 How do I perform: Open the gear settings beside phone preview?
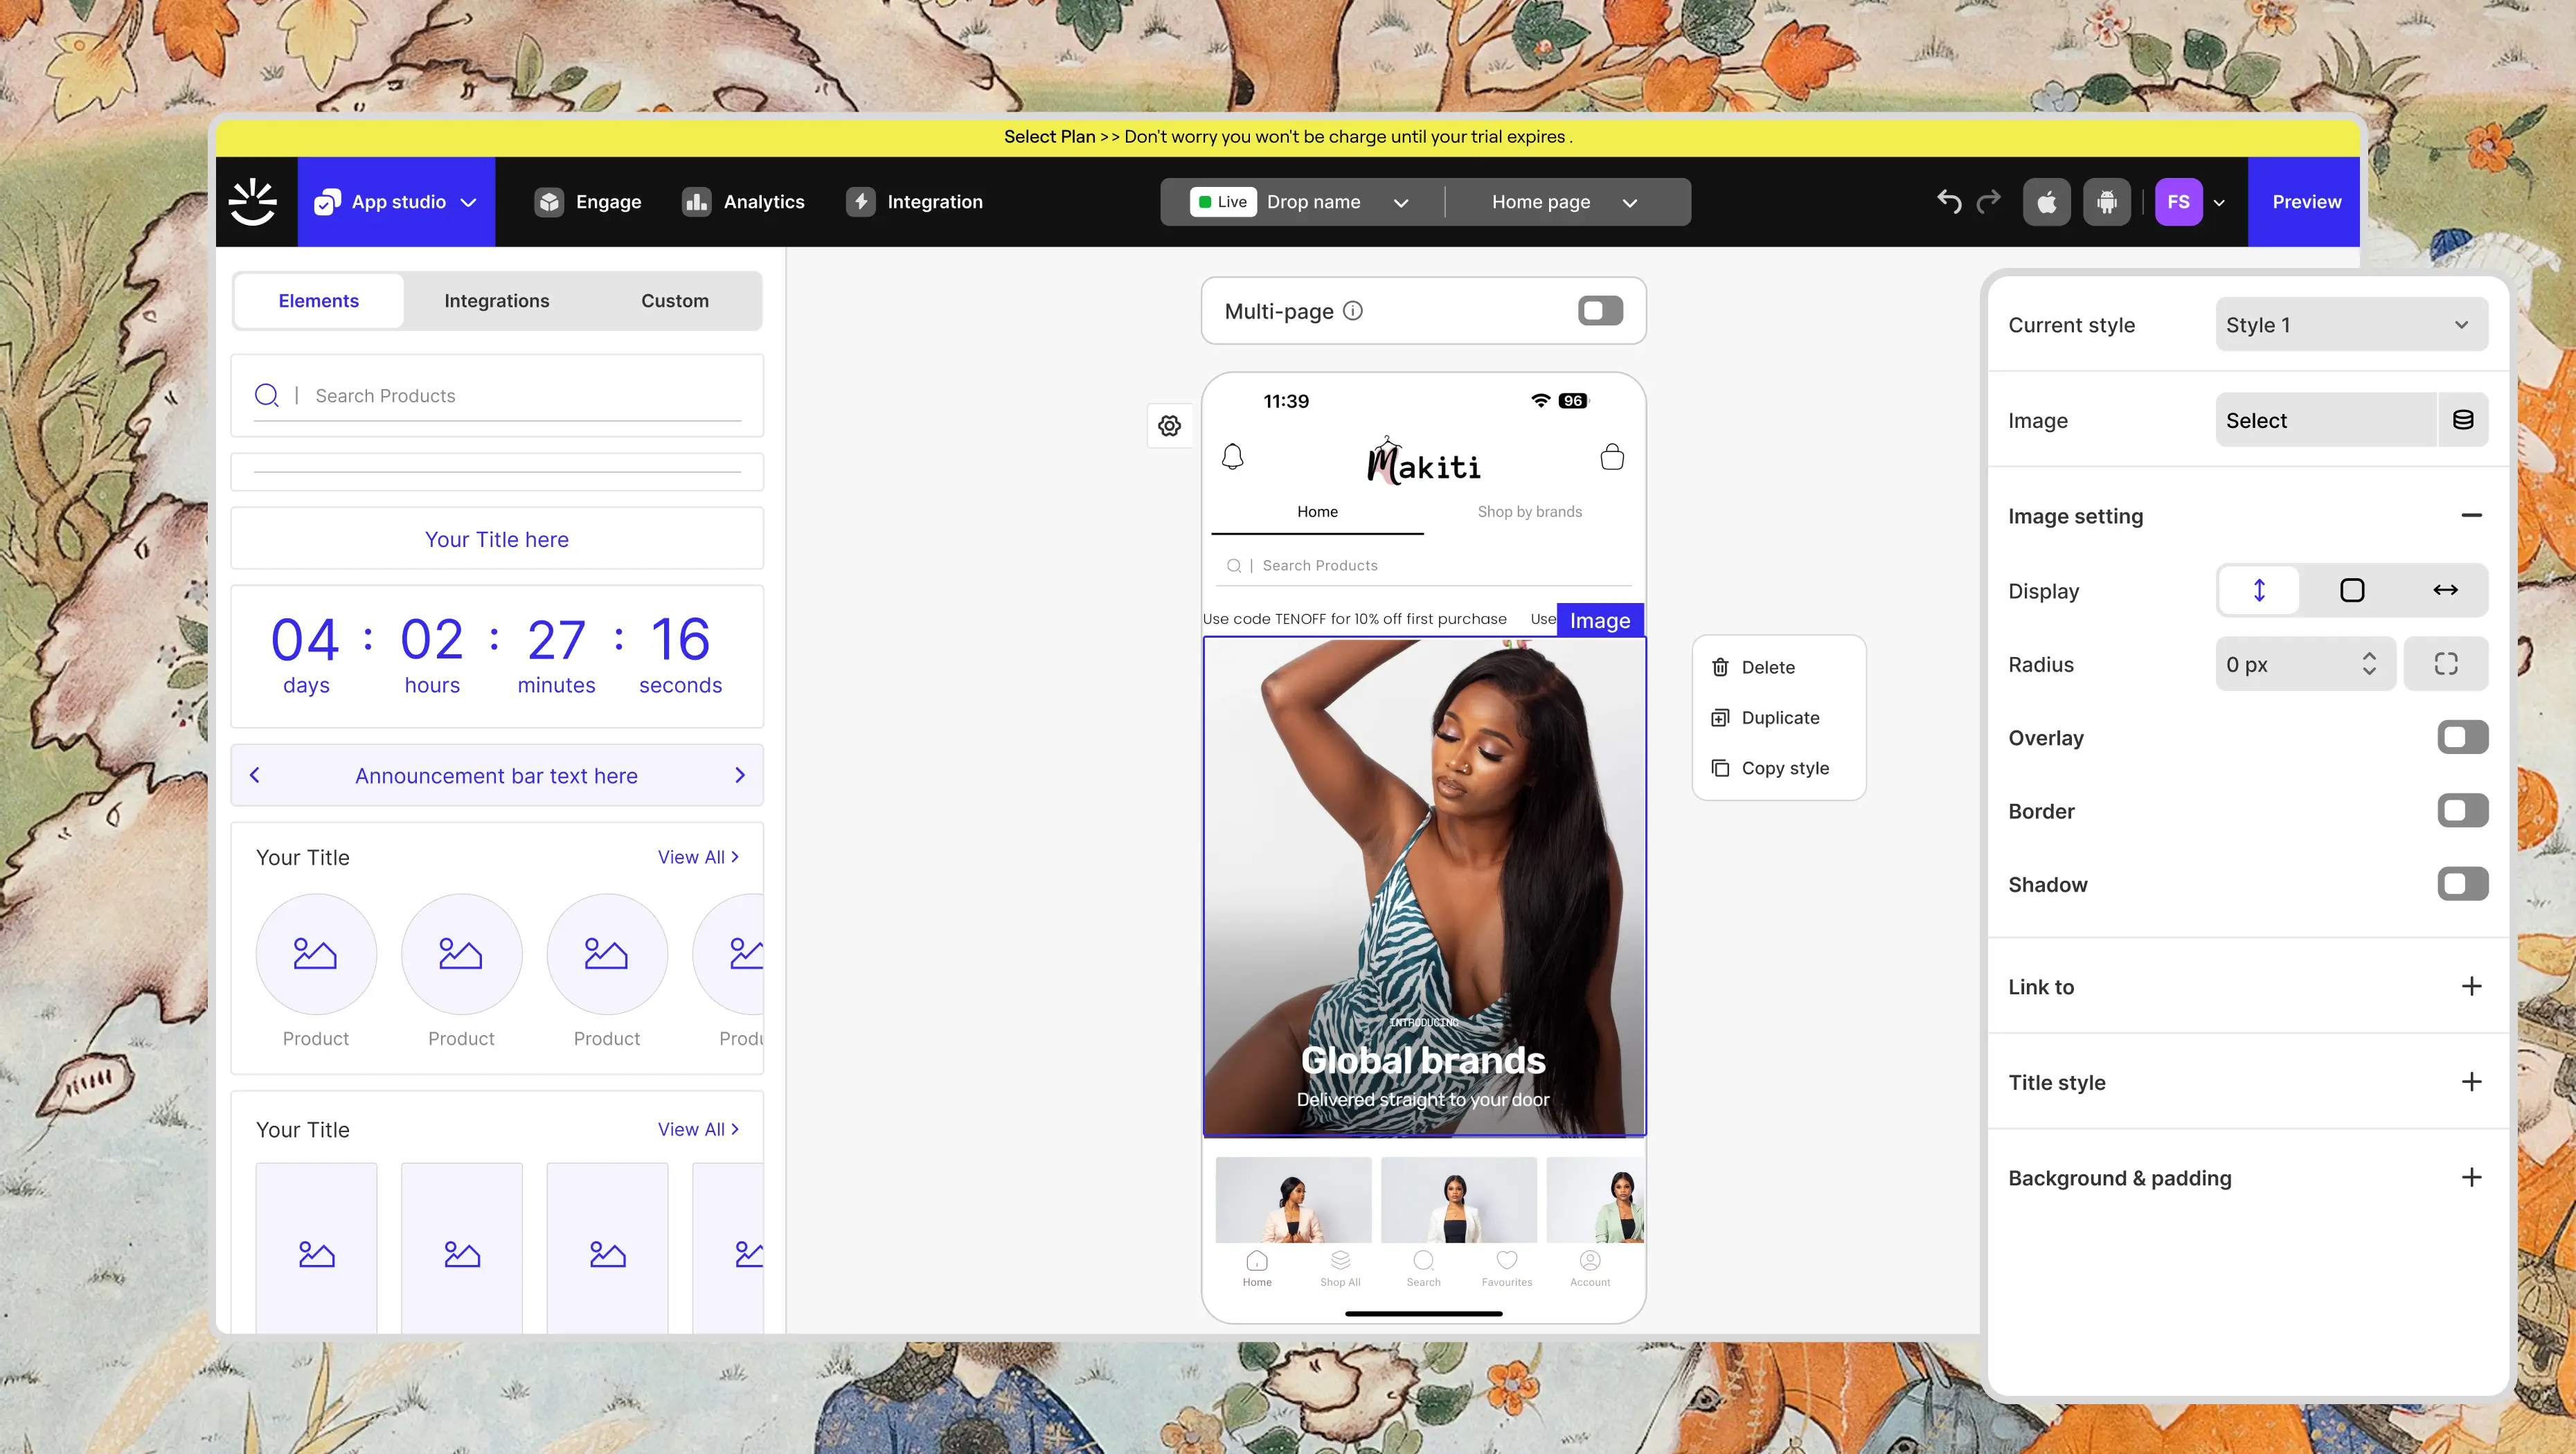click(1169, 426)
